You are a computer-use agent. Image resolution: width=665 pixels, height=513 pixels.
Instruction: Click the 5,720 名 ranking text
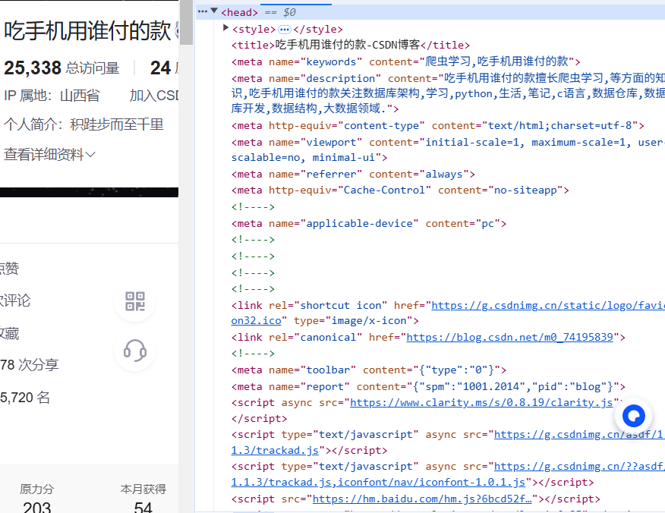click(25, 397)
